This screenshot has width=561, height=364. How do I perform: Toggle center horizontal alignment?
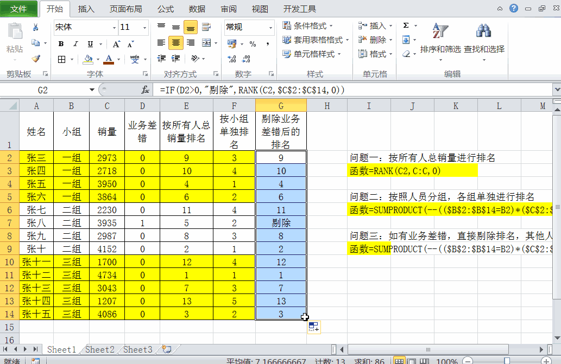(176, 43)
